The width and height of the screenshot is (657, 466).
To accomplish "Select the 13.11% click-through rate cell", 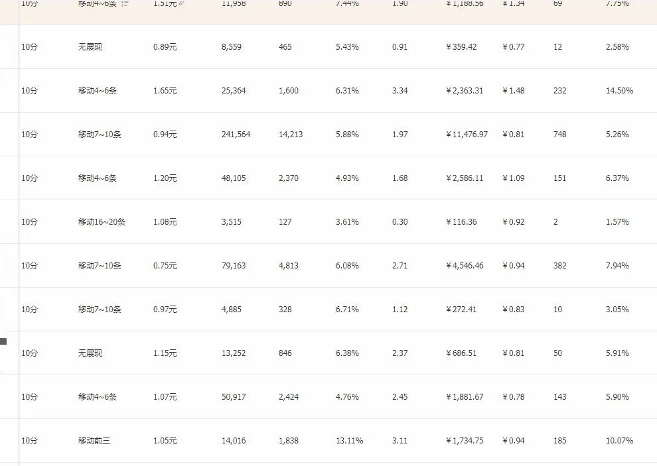I will pos(349,441).
